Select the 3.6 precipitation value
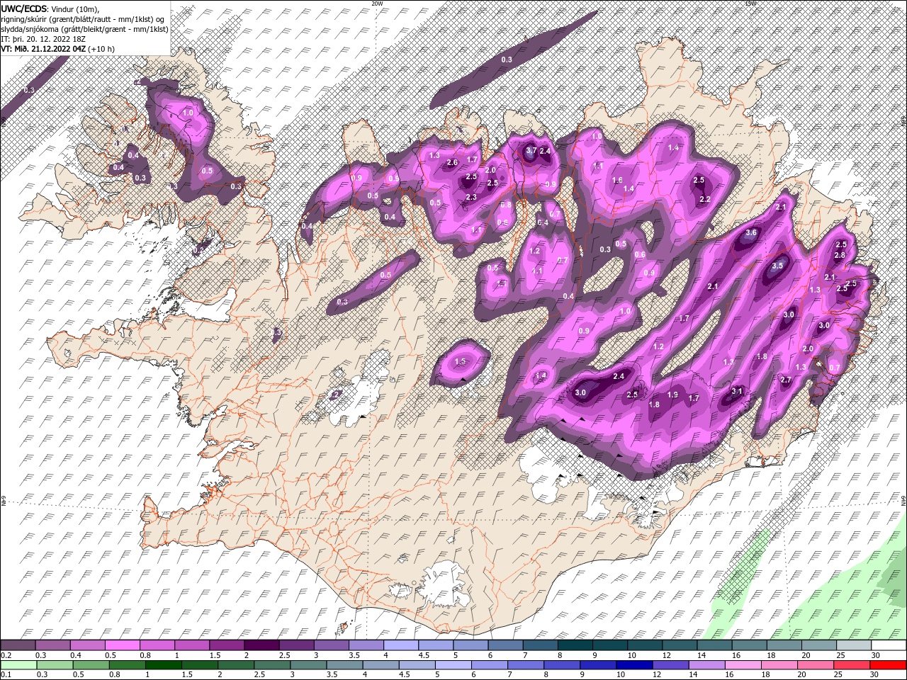Viewport: 907px width, 680px height. pos(752,233)
